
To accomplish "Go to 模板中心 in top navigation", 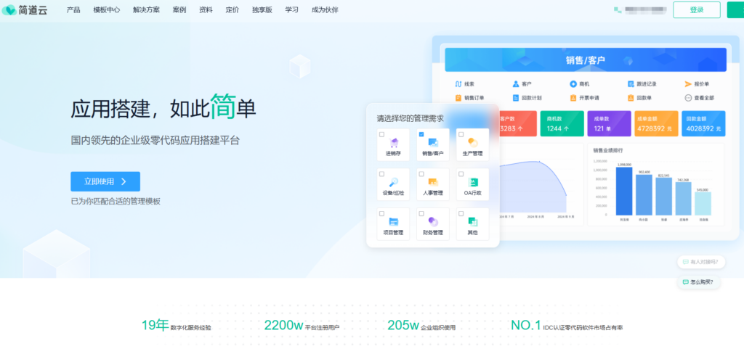I will 107,10.
